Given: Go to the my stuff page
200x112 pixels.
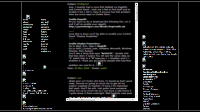Looking at the screenshot, I should [45, 37].
